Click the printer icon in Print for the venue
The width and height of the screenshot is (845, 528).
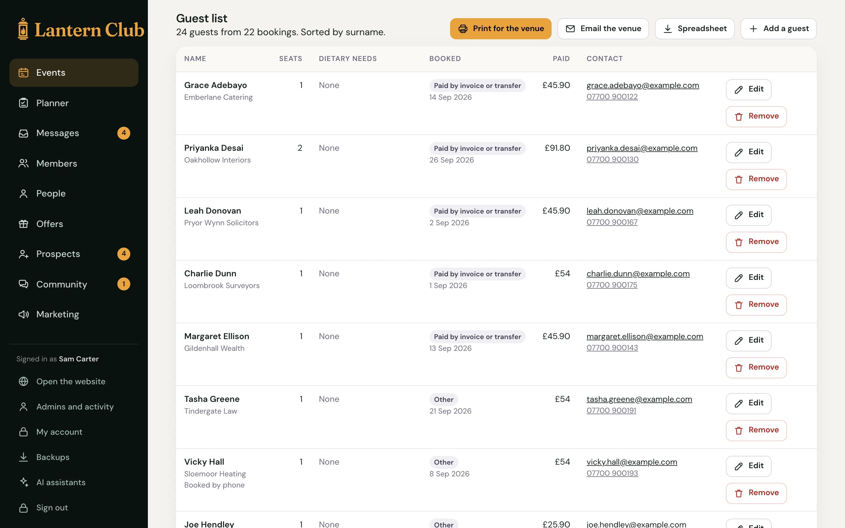pyautogui.click(x=463, y=29)
